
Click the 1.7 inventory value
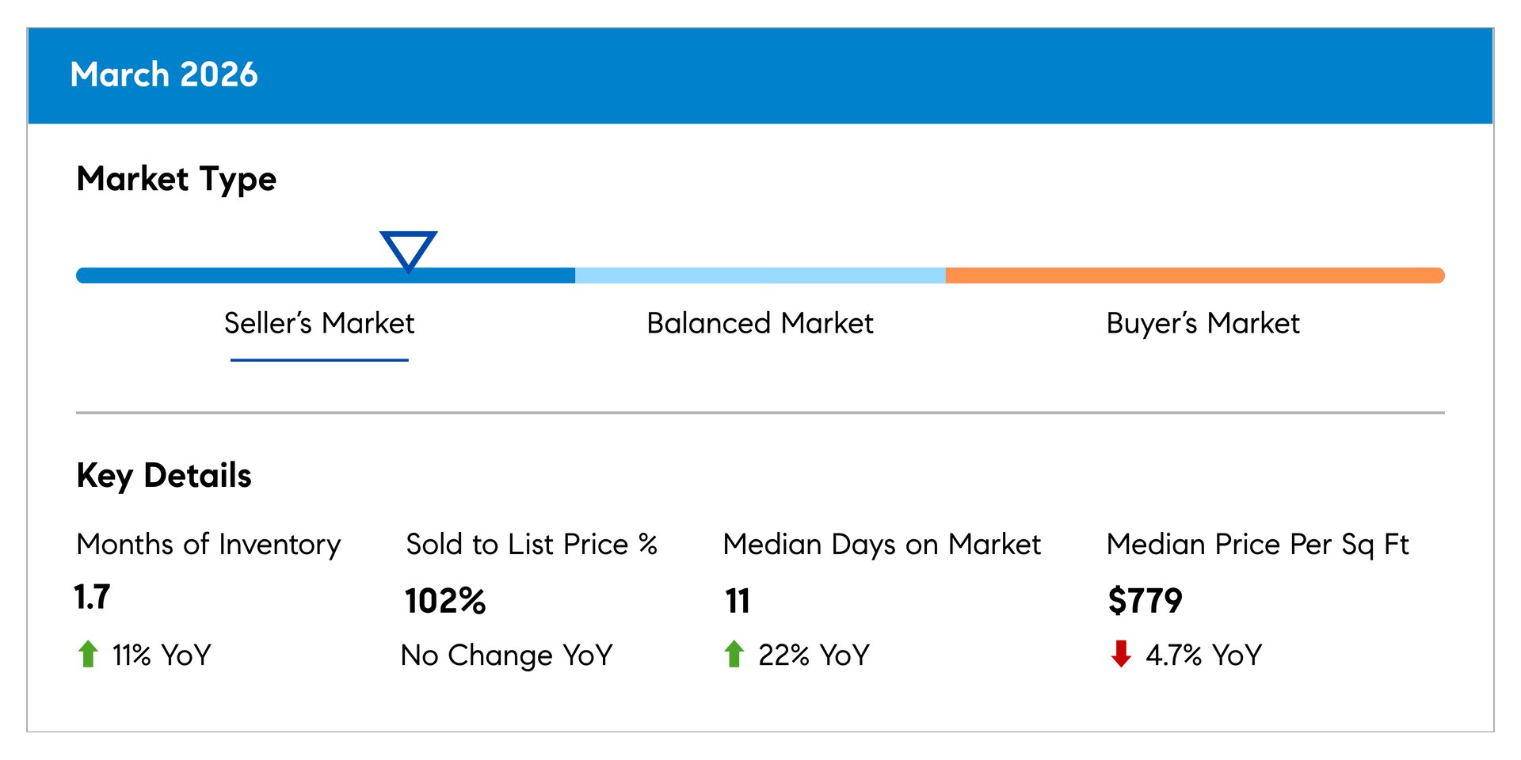[x=92, y=597]
